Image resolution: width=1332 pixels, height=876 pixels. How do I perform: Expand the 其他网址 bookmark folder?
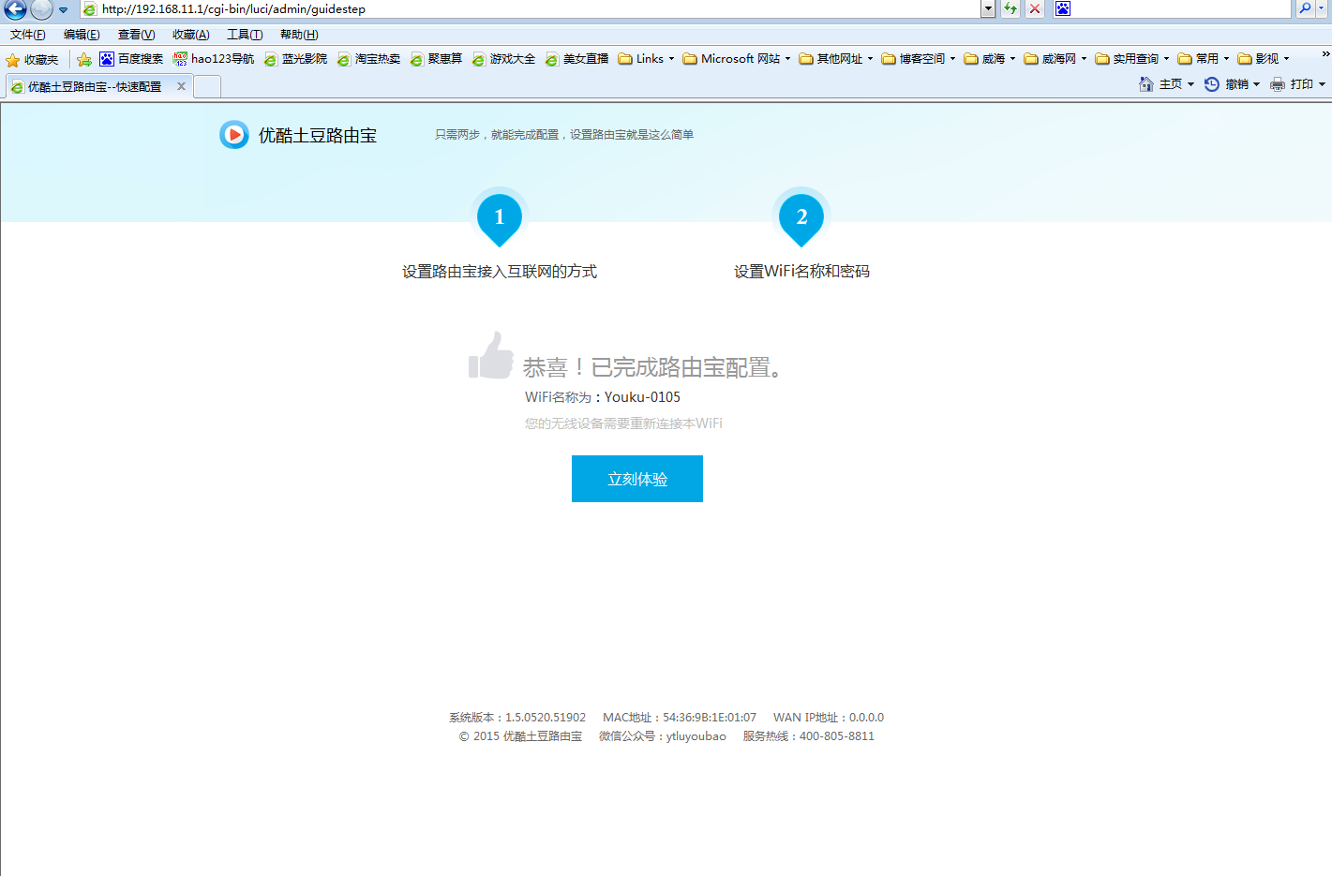(835, 59)
